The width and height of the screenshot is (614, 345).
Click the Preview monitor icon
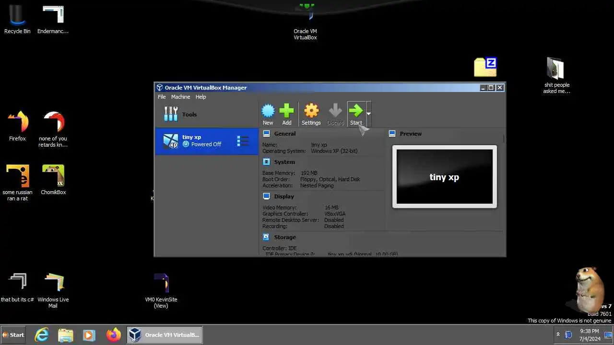pyautogui.click(x=392, y=134)
